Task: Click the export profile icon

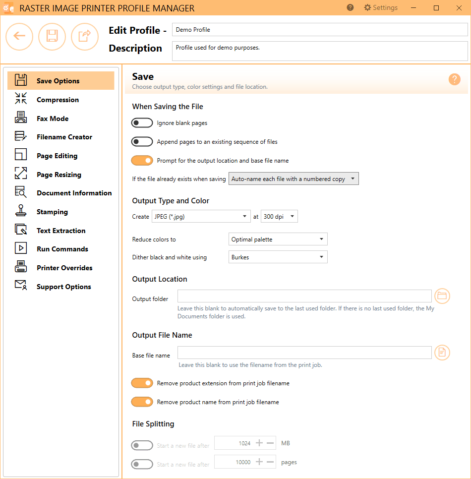Action: point(85,36)
